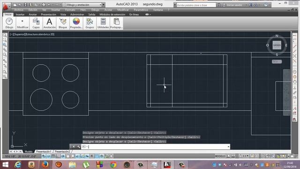Open the Dibujo y anotación workspace dropdown
This screenshot has width=300, height=169.
coord(82,5)
